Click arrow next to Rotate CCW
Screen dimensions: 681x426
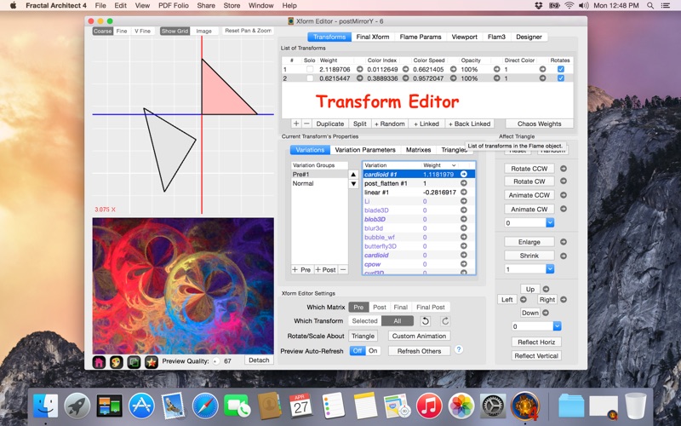(564, 169)
